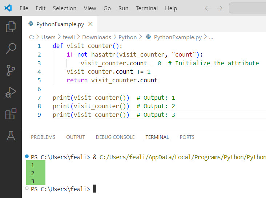The image size is (266, 198).
Task: Click line number 6 in gutter
Action: (39, 89)
